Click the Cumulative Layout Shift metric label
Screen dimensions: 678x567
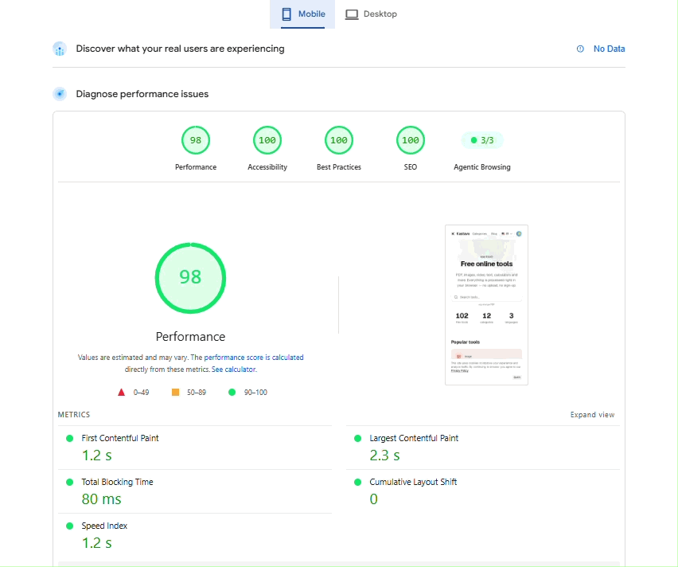click(x=413, y=482)
